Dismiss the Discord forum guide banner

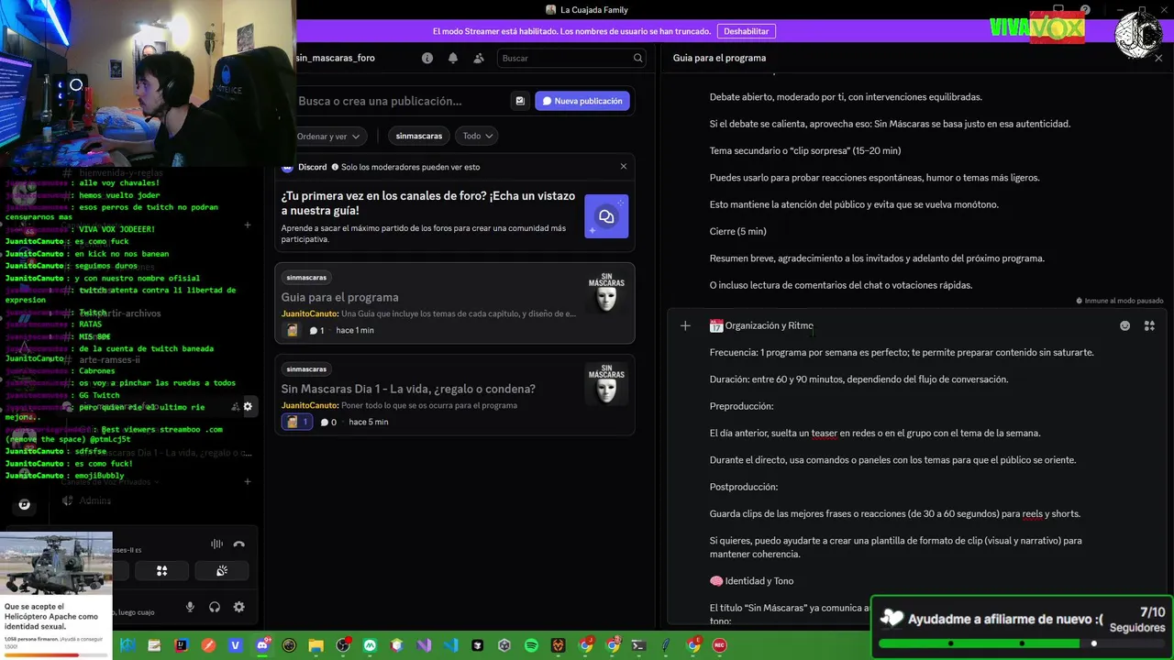click(x=624, y=167)
